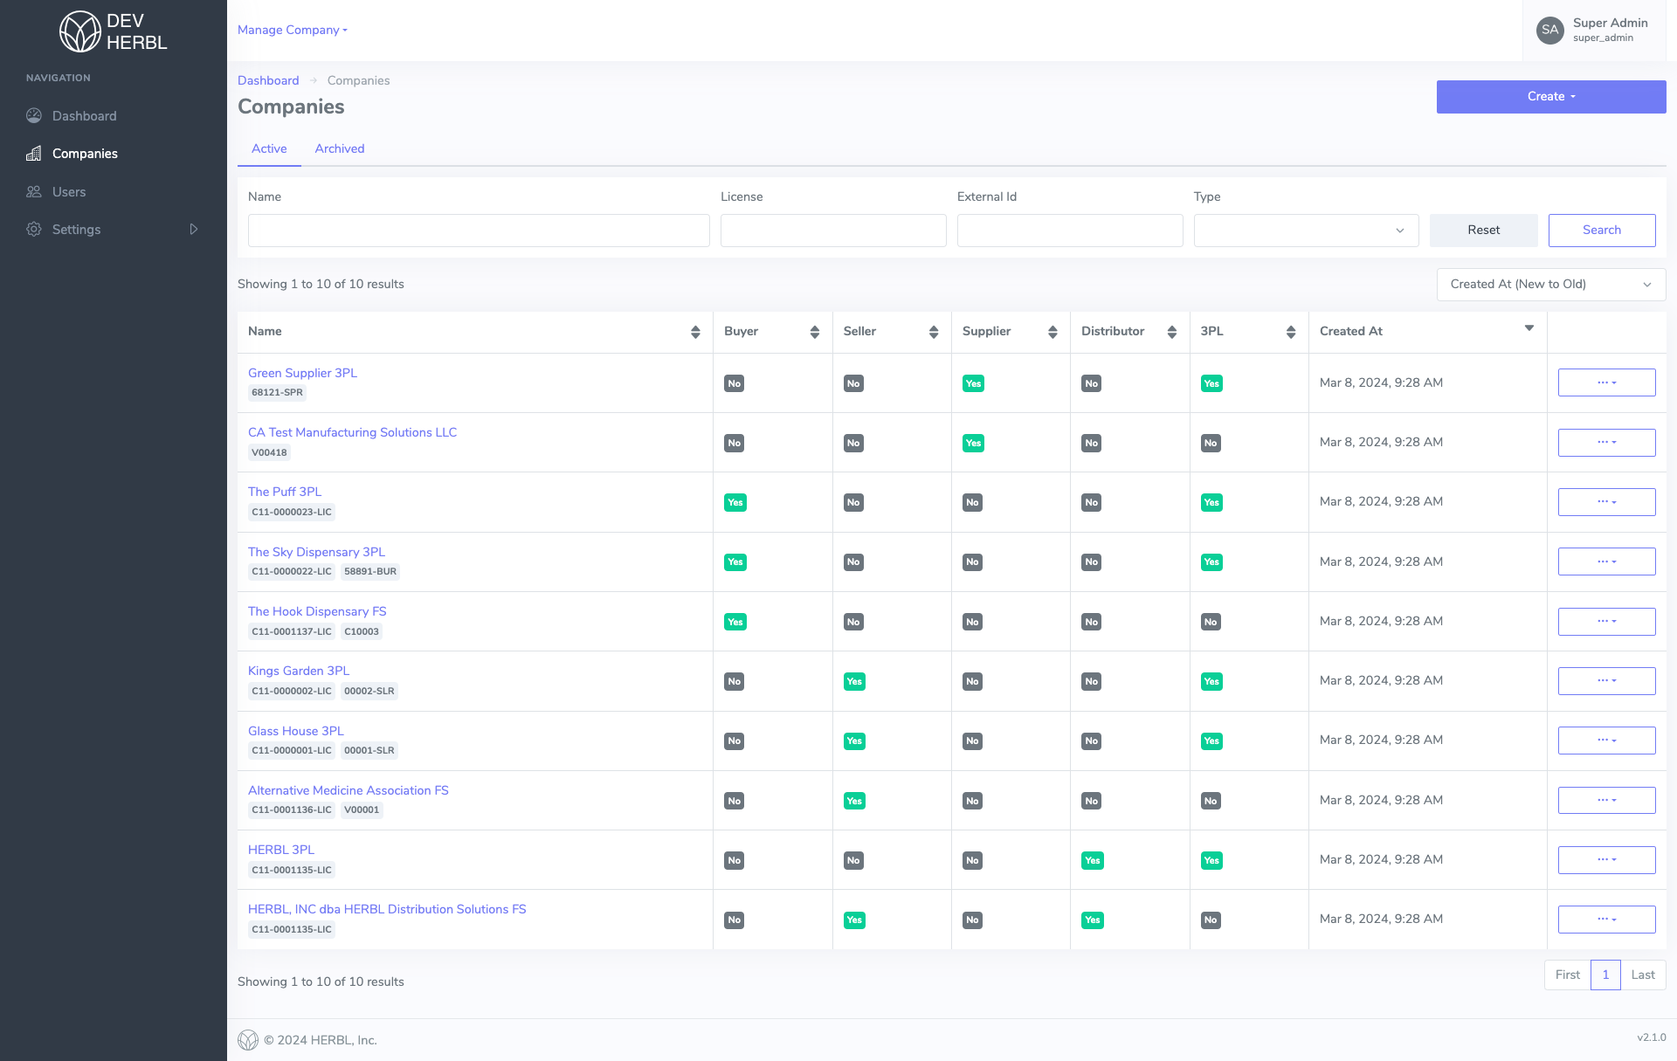1677x1061 pixels.
Task: Click the Super Admin profile name
Action: tap(1610, 23)
